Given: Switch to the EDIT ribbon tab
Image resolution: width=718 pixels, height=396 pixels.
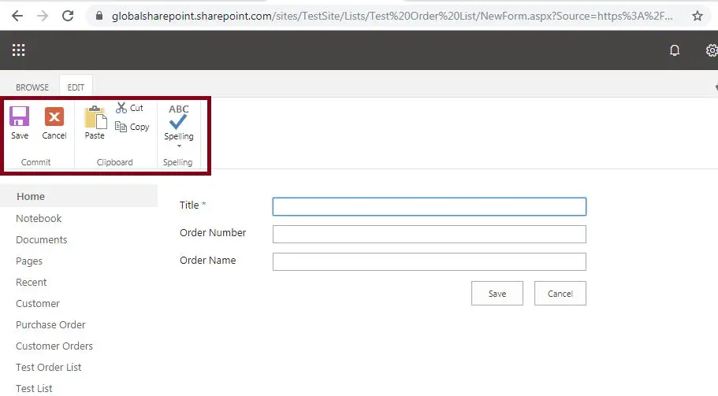Looking at the screenshot, I should coord(76,87).
